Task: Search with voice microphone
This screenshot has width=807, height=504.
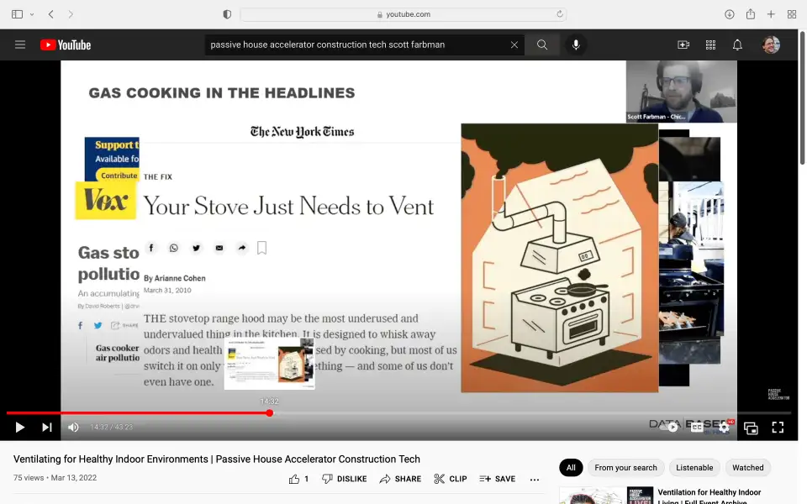Action: point(576,45)
